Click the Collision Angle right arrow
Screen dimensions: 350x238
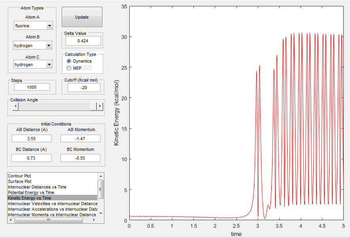click(100, 106)
